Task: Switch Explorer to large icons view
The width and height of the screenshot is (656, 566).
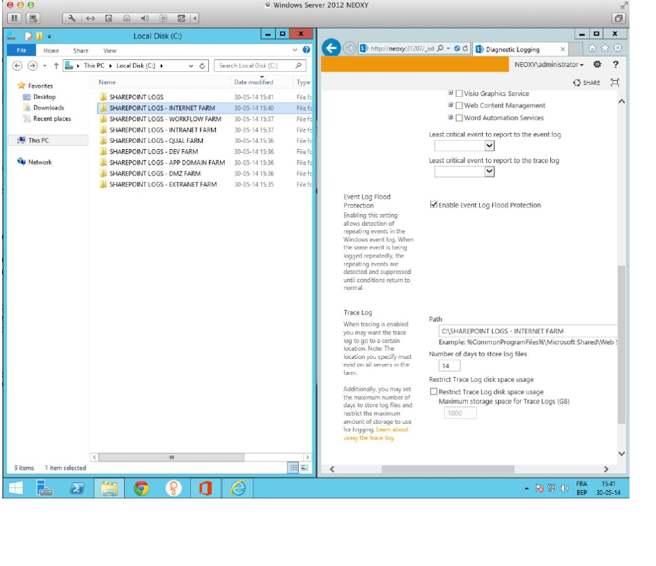Action: coord(304,468)
